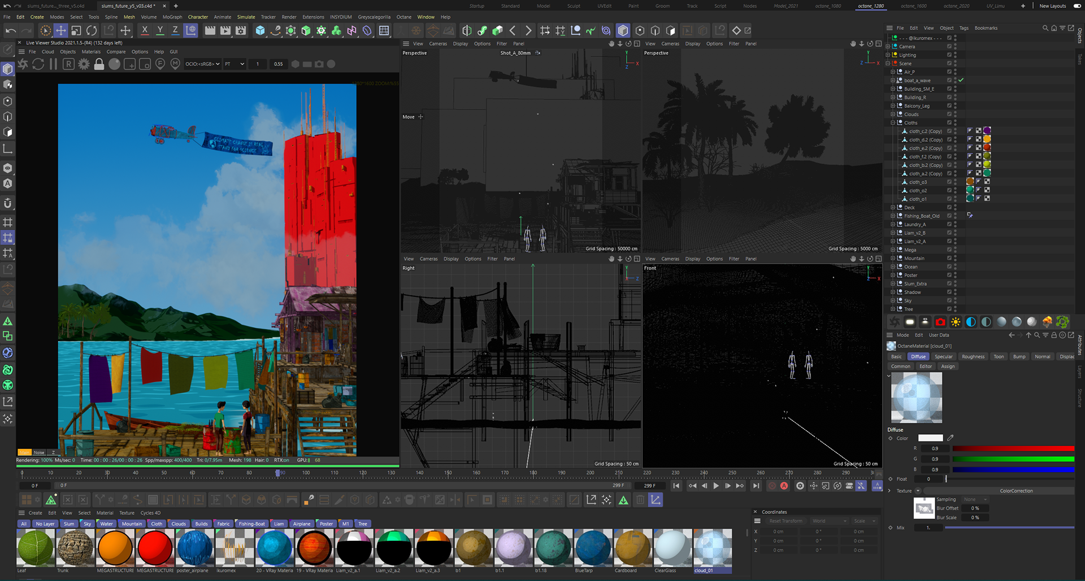Expand the Mountain object in tree
This screenshot has width=1085, height=581.
click(x=893, y=258)
